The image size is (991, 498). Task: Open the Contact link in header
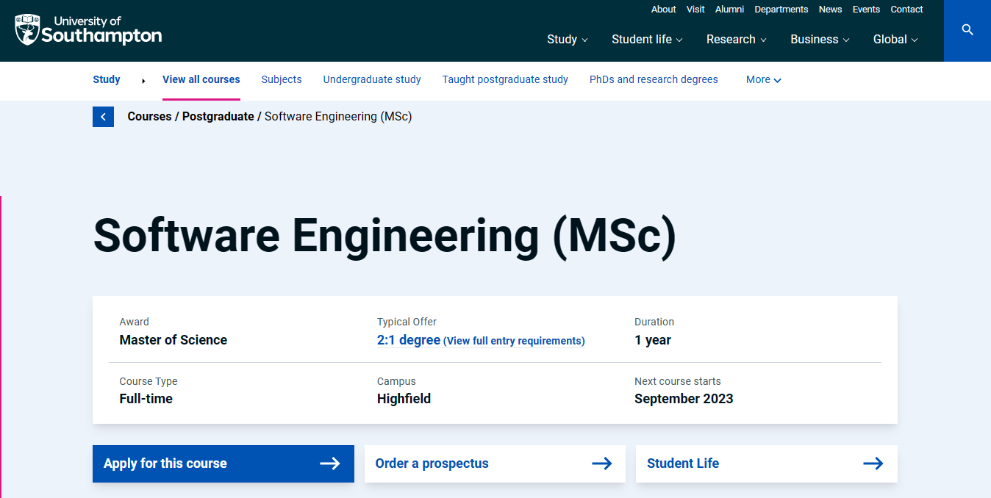pyautogui.click(x=906, y=10)
